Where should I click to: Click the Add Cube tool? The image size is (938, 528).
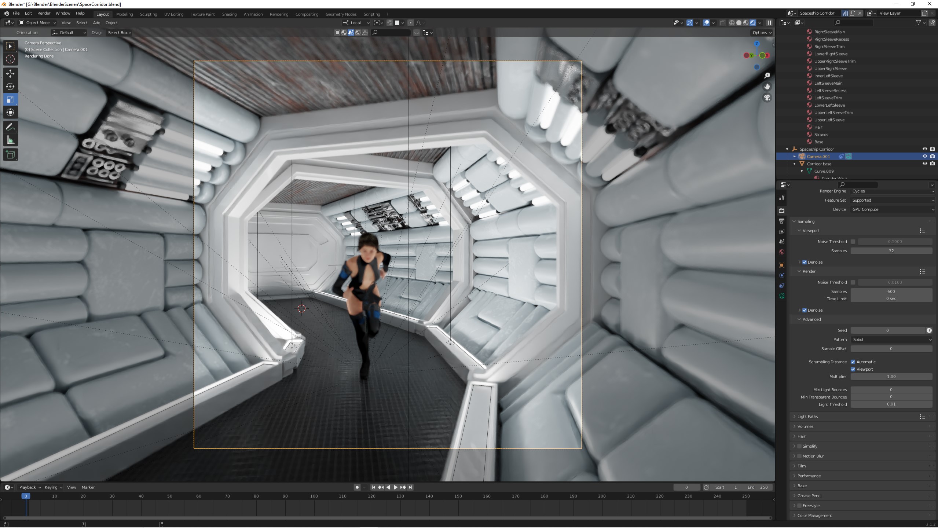[x=10, y=154]
